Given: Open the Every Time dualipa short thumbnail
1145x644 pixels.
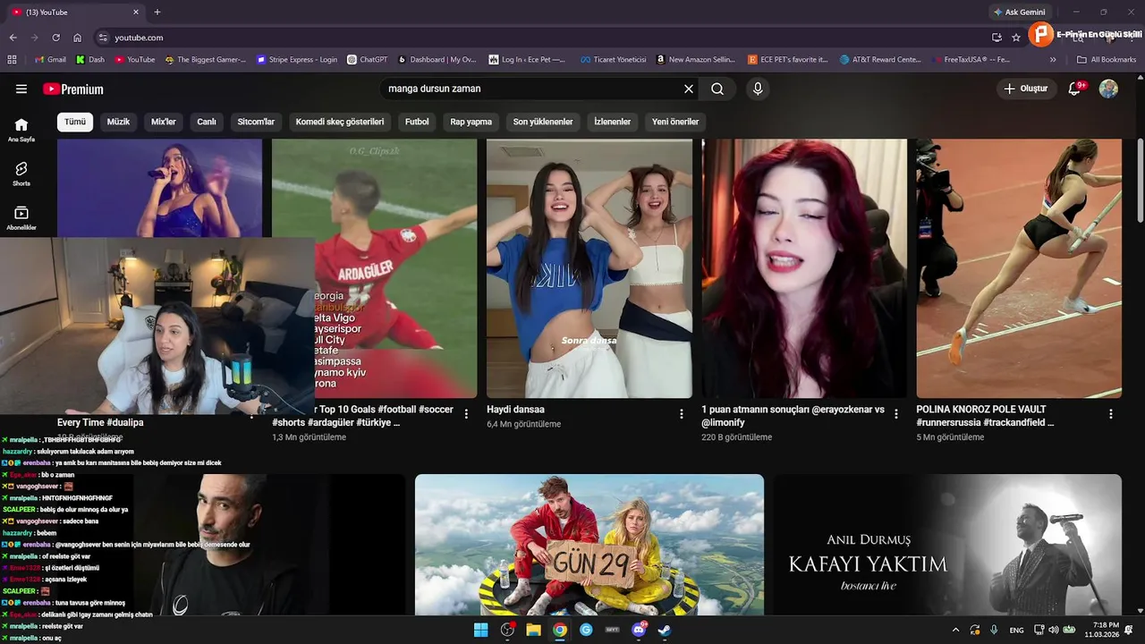Looking at the screenshot, I should 159,188.
